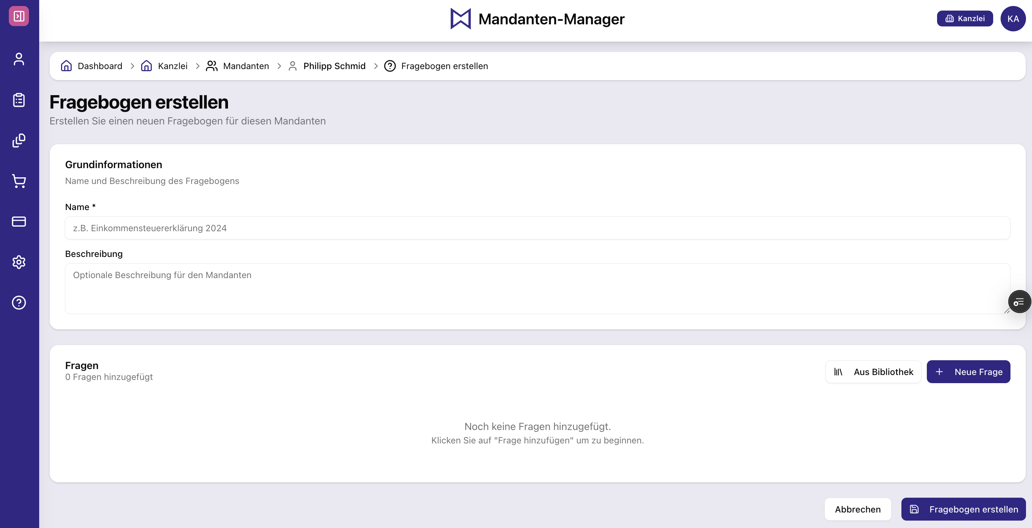Open help via the question mark icon
This screenshot has height=528, width=1032.
[x=19, y=302]
